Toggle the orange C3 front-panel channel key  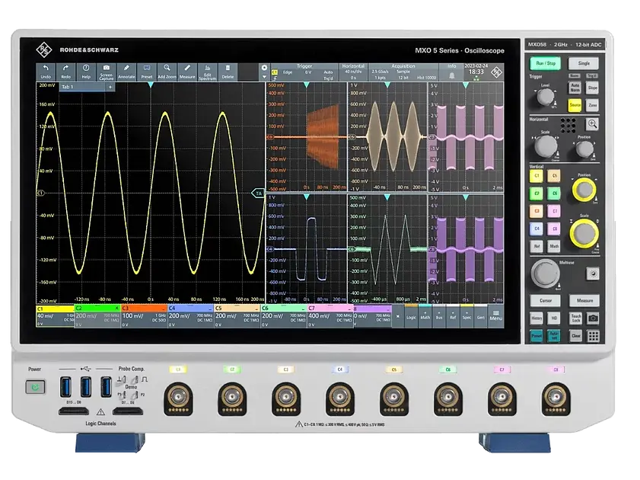[537, 211]
